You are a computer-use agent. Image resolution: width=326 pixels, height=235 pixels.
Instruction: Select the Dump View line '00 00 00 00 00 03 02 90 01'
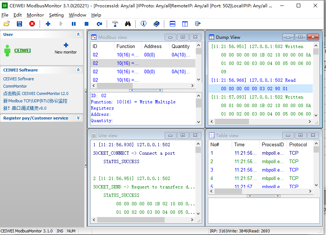(261, 88)
